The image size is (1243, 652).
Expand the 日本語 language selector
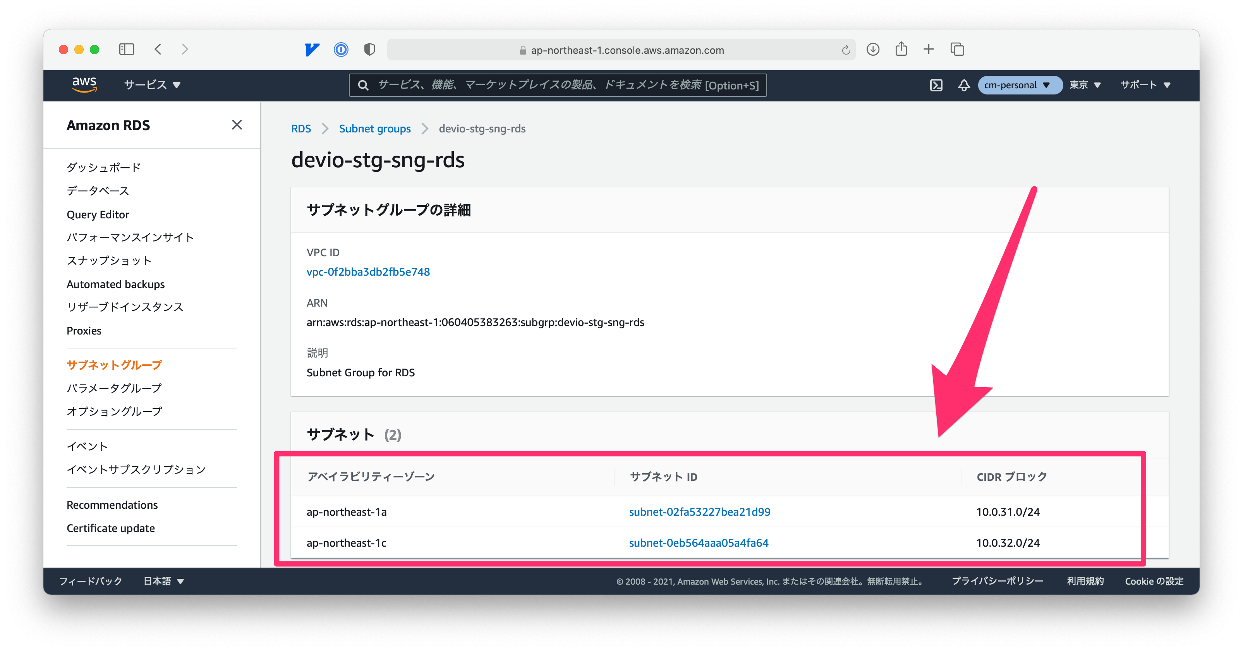[163, 581]
